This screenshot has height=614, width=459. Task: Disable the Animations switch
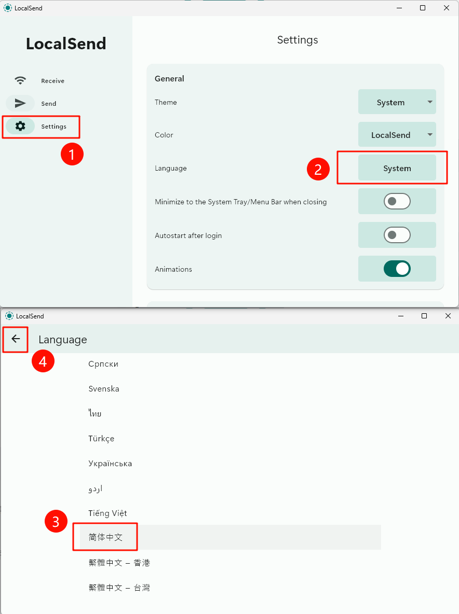(x=397, y=269)
